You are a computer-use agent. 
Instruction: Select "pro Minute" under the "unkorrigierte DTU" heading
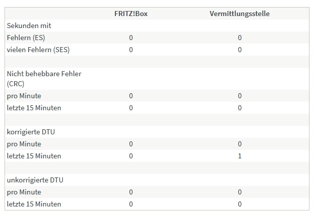coord(24,192)
